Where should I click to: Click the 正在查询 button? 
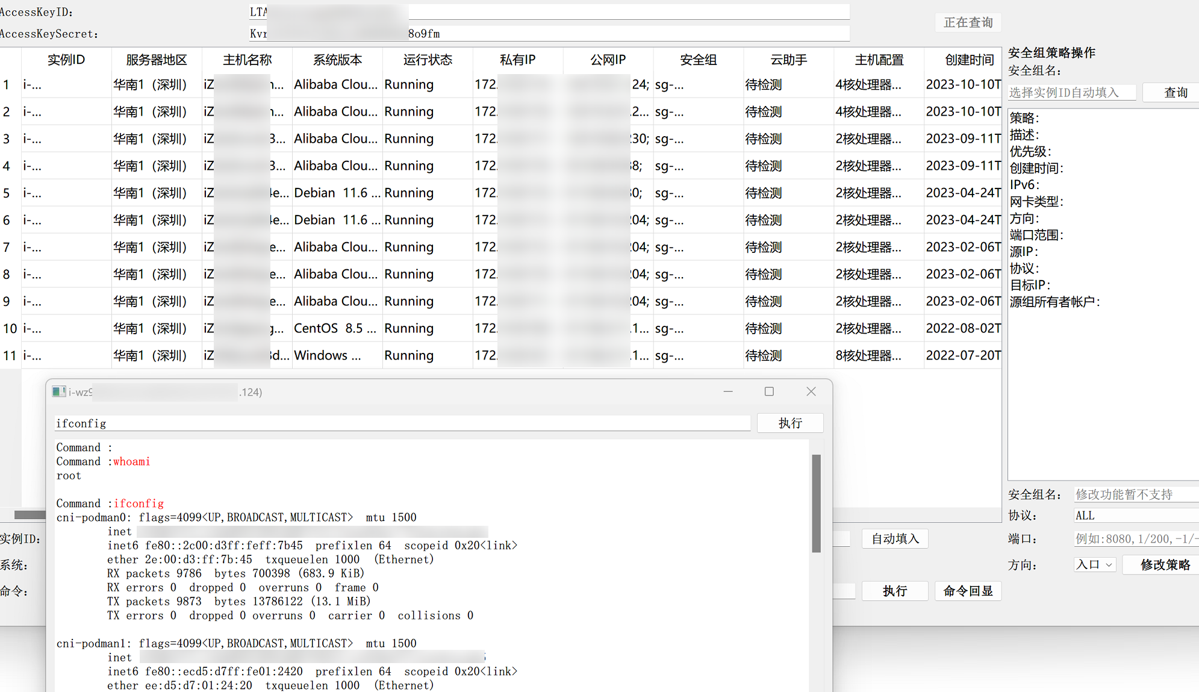(968, 22)
